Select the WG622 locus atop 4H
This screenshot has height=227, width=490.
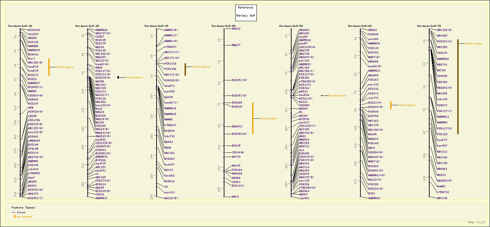coord(236,29)
